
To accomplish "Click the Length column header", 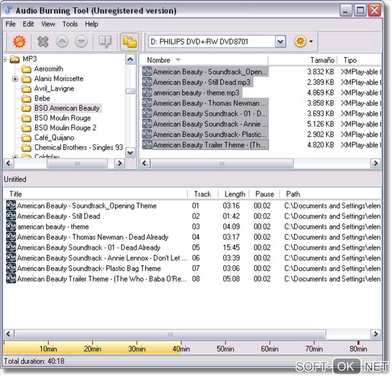I will coord(234,194).
